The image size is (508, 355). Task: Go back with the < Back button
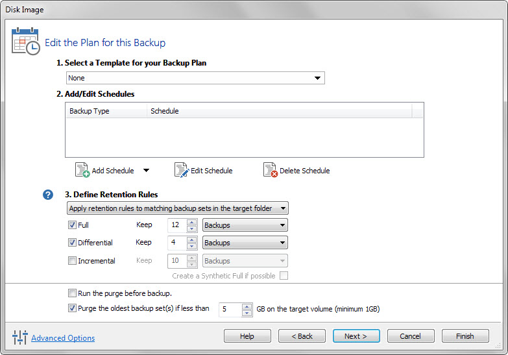click(302, 336)
